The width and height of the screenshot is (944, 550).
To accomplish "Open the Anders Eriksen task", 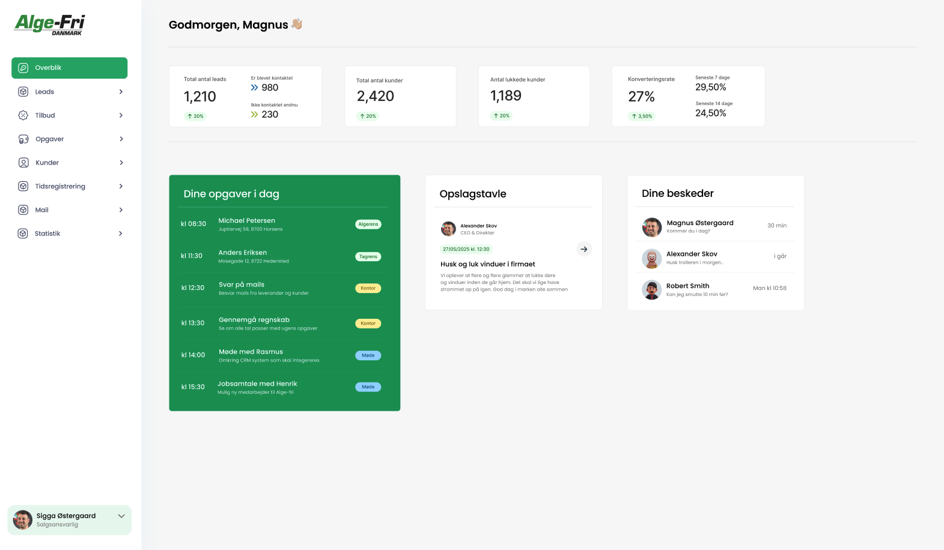I will point(281,256).
